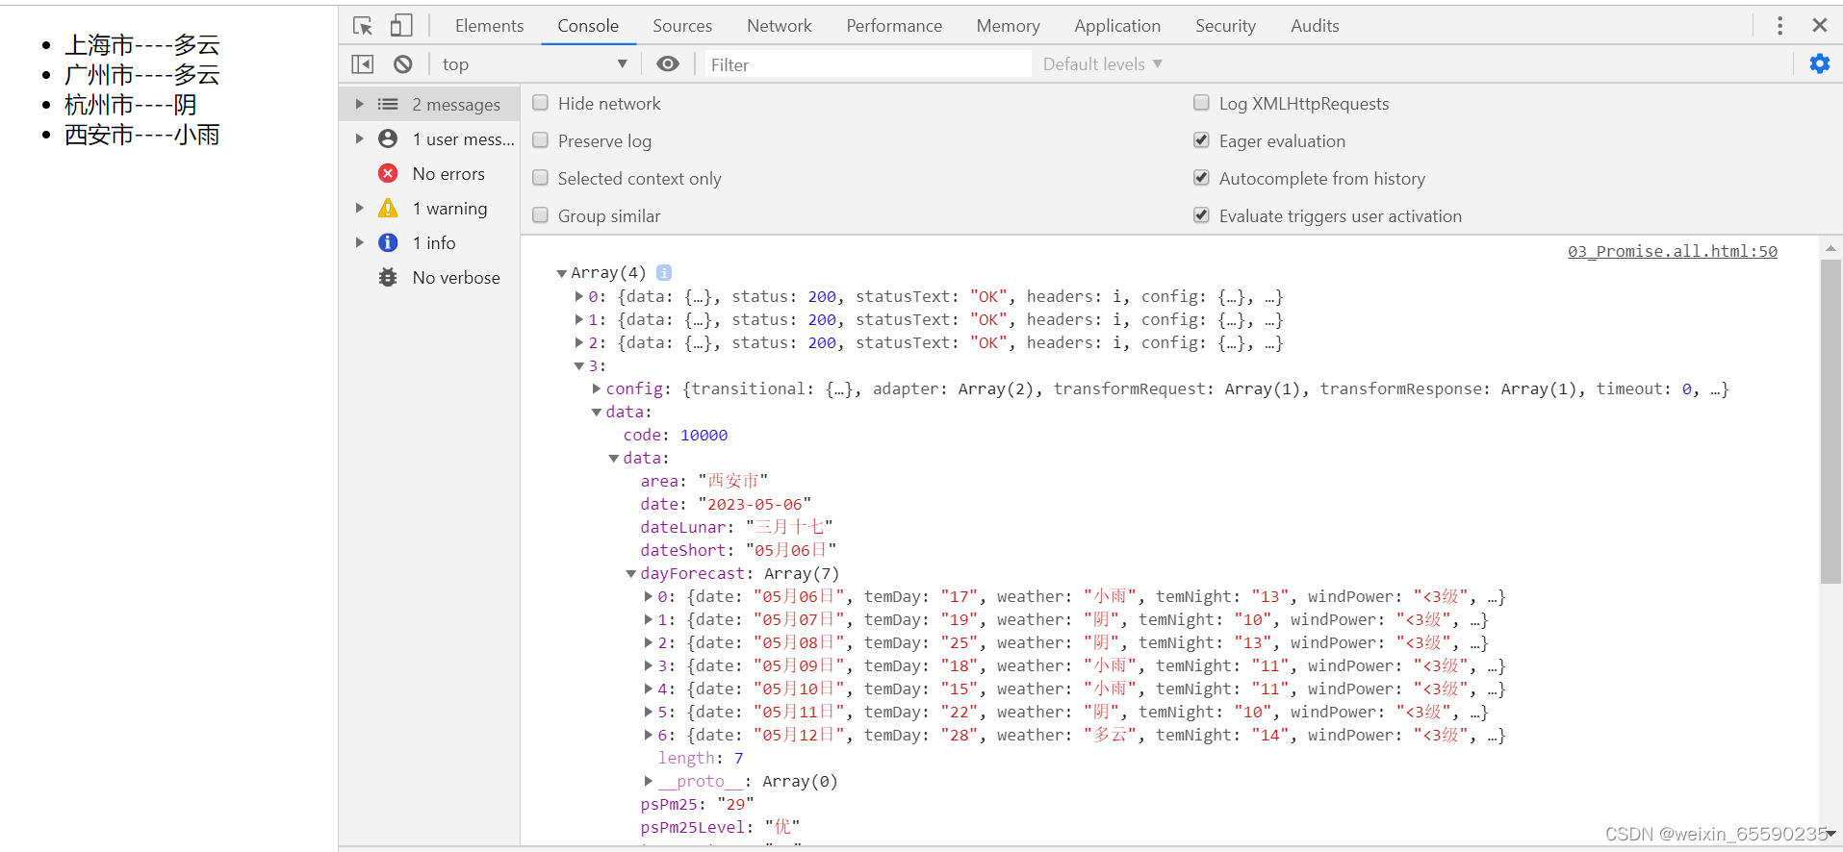Expand array item 1 response object
1843x852 pixels.
579,319
